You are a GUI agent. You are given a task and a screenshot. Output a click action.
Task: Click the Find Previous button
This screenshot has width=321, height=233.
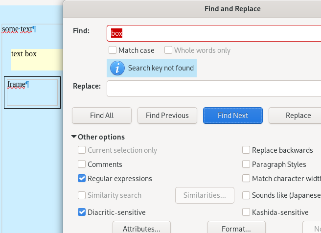pos(167,116)
